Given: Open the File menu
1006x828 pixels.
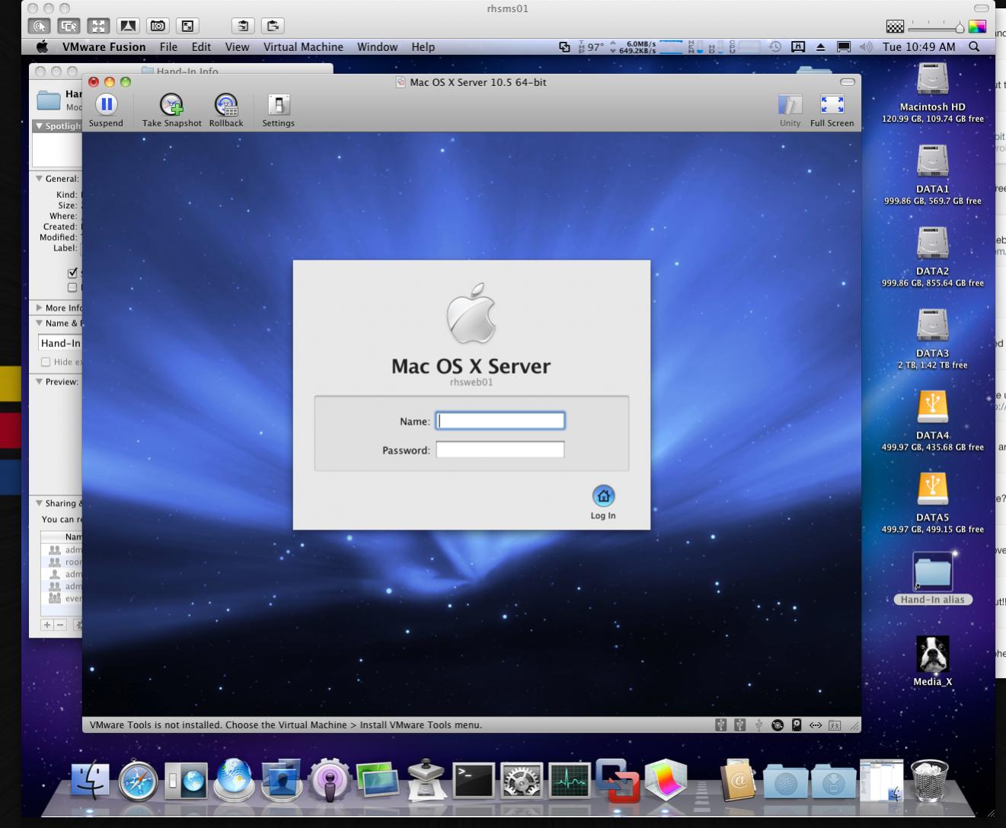Looking at the screenshot, I should [x=168, y=46].
